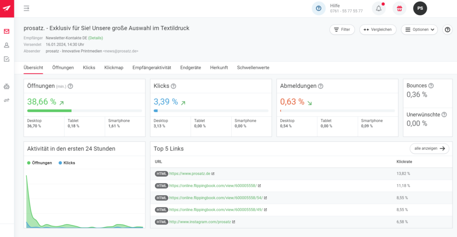Click the green Öffnungen progress bar
457x237 pixels.
coord(50,110)
